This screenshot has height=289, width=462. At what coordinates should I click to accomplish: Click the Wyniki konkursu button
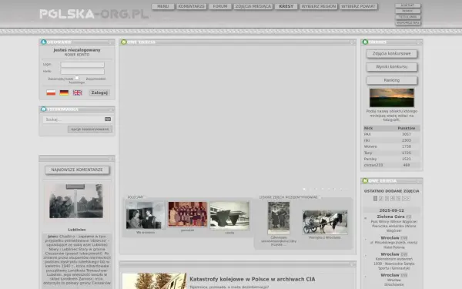tap(392, 67)
